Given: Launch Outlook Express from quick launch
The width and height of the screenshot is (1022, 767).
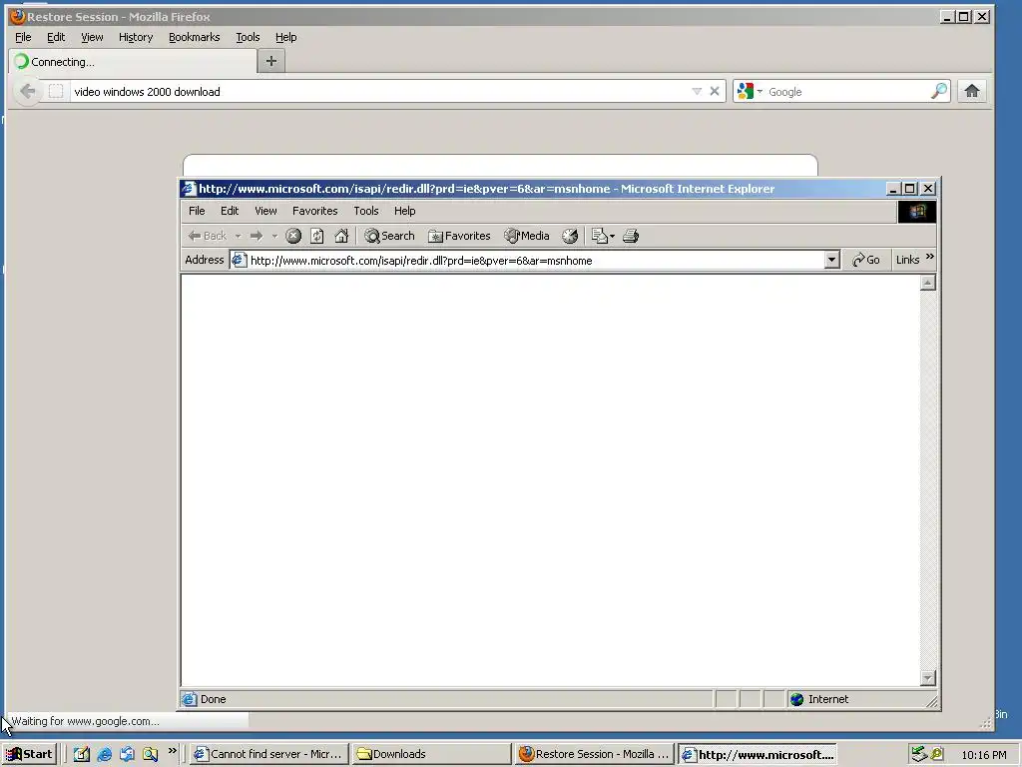Looking at the screenshot, I should pos(127,754).
